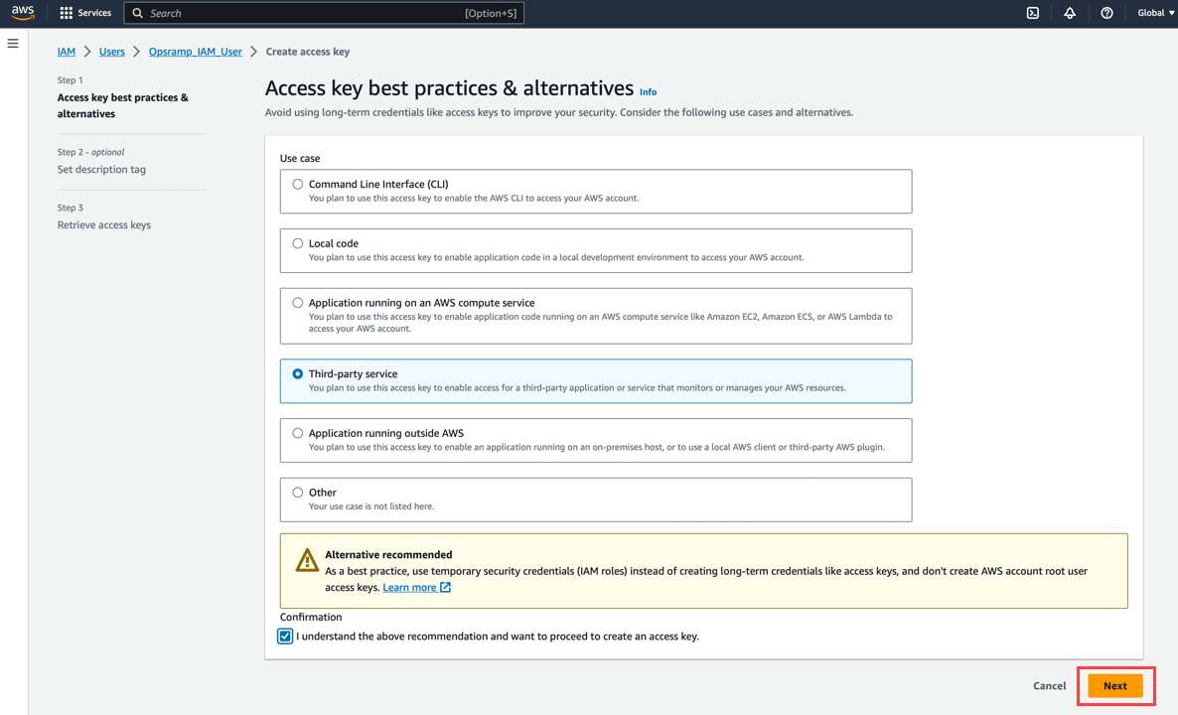Open the Help question mark icon
The height and width of the screenshot is (715, 1178).
pyautogui.click(x=1106, y=12)
